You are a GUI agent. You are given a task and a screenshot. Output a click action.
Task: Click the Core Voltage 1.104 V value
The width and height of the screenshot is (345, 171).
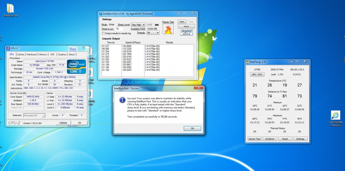pyautogui.click(x=58, y=72)
